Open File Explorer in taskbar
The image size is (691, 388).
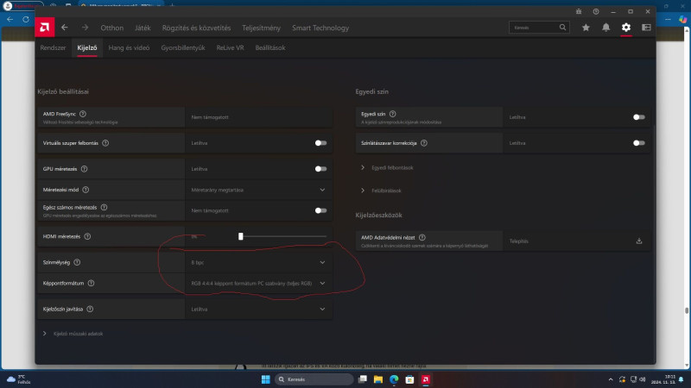[x=378, y=379]
